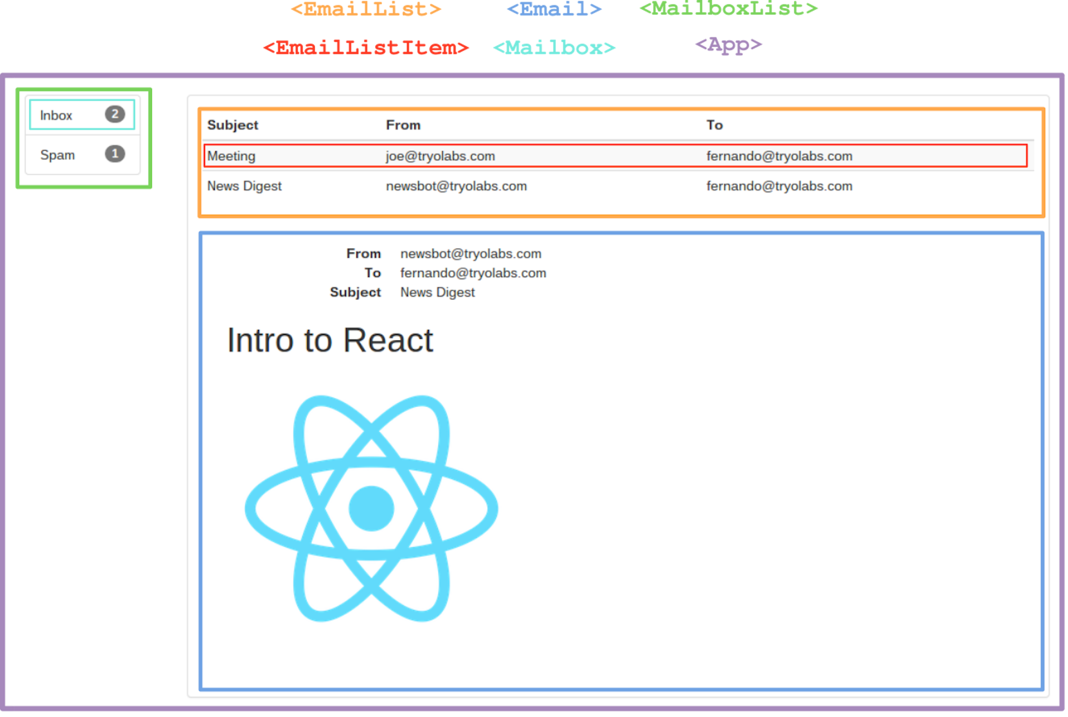Click the Subject column header

coord(233,125)
